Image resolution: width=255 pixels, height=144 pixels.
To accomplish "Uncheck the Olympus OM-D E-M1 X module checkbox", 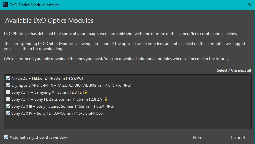I will (x=8, y=85).
